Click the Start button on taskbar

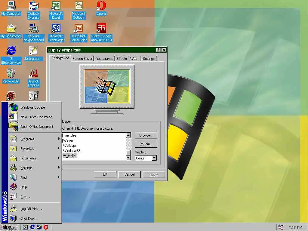pos(9,227)
